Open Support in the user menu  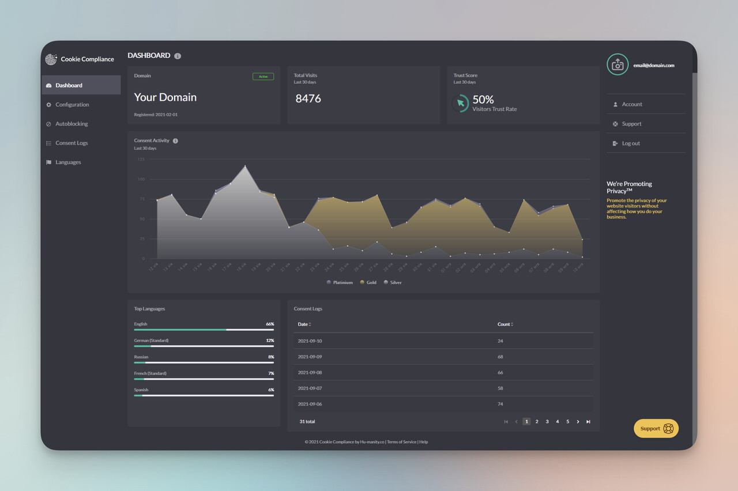click(646, 124)
